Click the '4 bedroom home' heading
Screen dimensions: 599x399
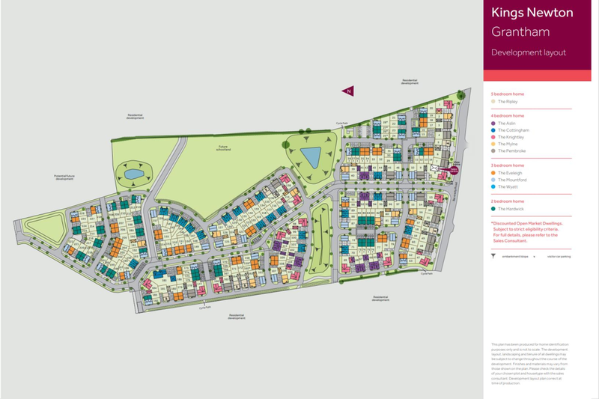508,115
